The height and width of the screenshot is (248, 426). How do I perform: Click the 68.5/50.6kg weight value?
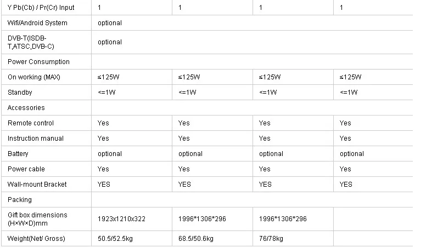197,239
